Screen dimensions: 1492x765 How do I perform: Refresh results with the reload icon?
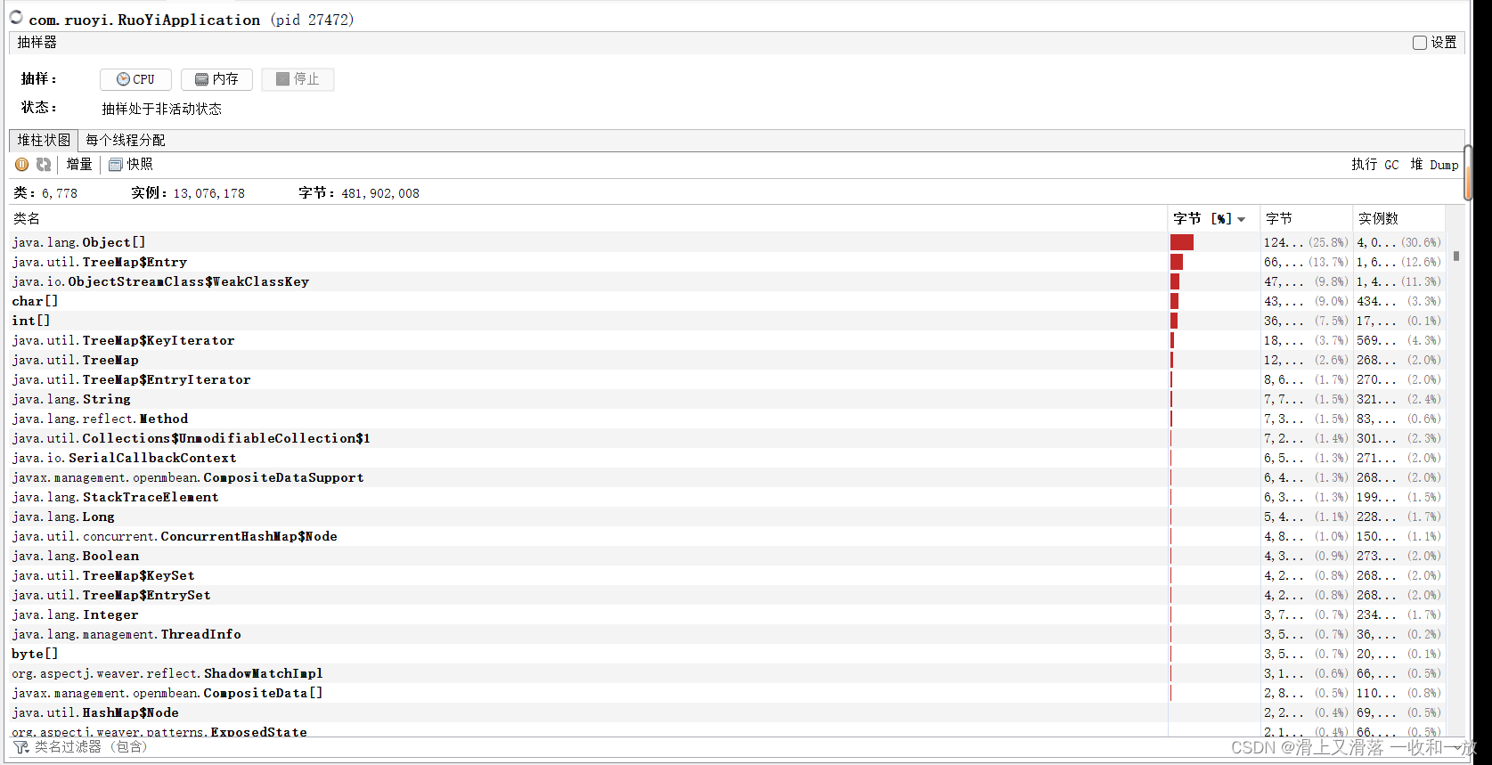point(43,164)
